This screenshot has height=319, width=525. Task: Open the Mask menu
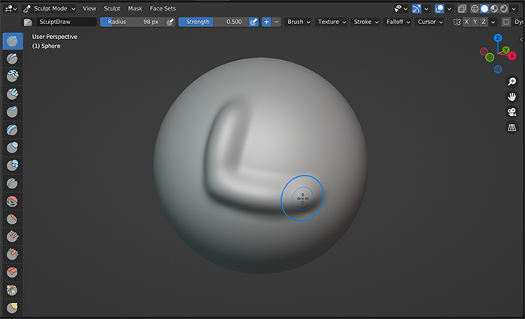tap(135, 9)
